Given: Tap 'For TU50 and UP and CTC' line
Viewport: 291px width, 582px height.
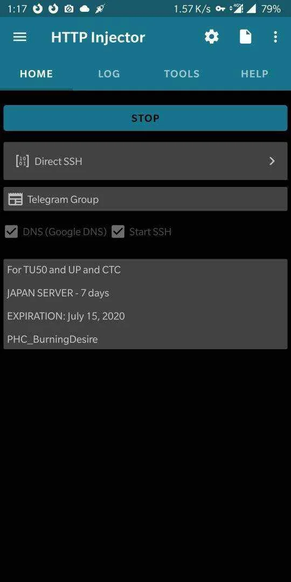Looking at the screenshot, I should [64, 270].
